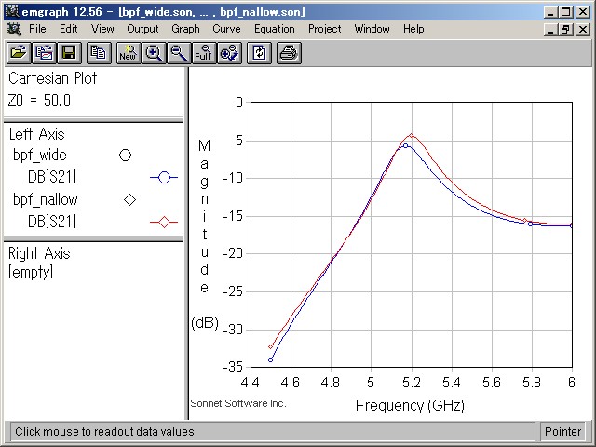Open the Edit menu
The height and width of the screenshot is (447, 596).
pos(68,29)
